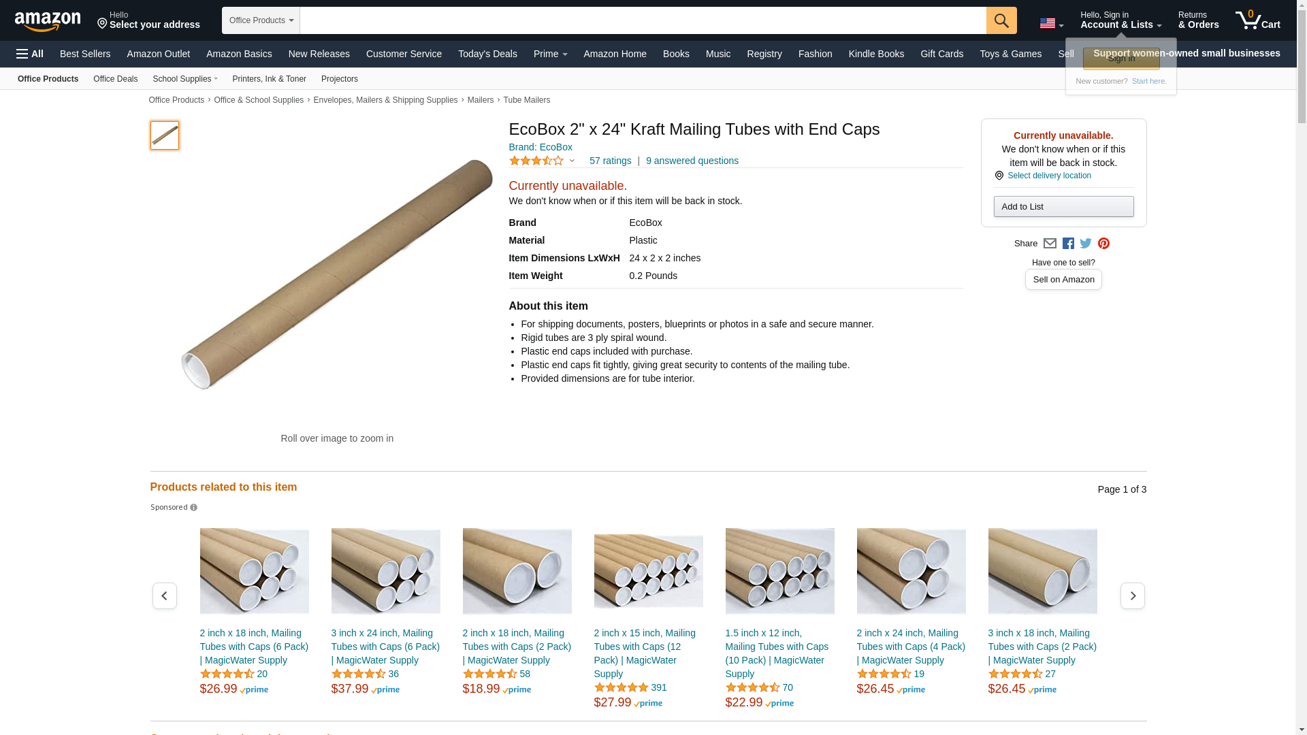Click the search magnifier button

pyautogui.click(x=1001, y=20)
